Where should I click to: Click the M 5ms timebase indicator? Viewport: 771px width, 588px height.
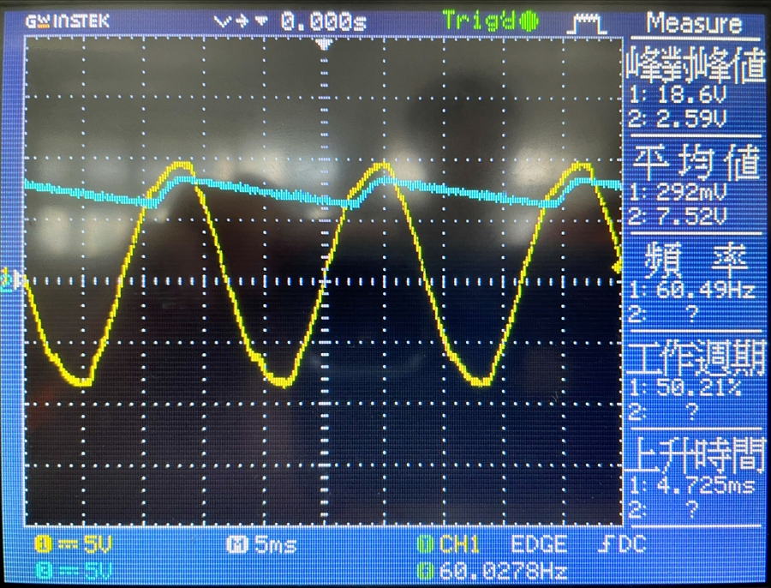point(263,544)
